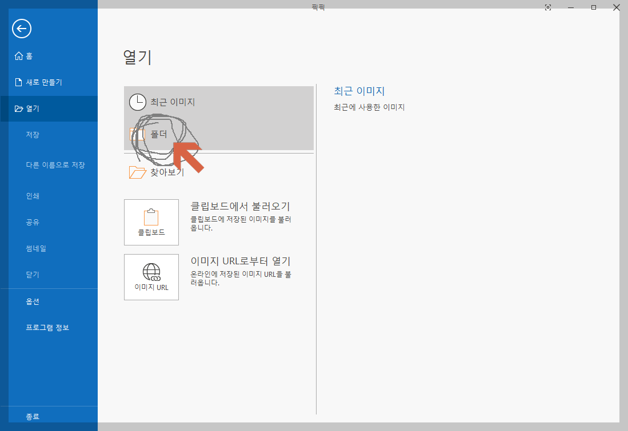This screenshot has width=628, height=431.
Task: Select the clock icon for 최근 이미지
Action: point(137,102)
